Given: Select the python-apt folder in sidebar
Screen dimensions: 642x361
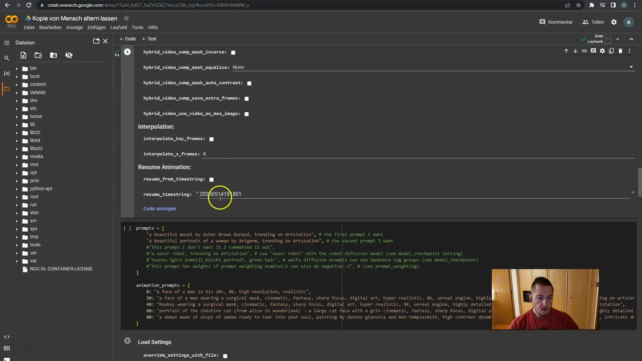Looking at the screenshot, I should click(41, 189).
